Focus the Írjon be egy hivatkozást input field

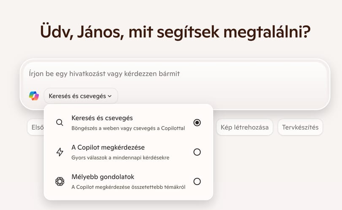click(x=174, y=74)
